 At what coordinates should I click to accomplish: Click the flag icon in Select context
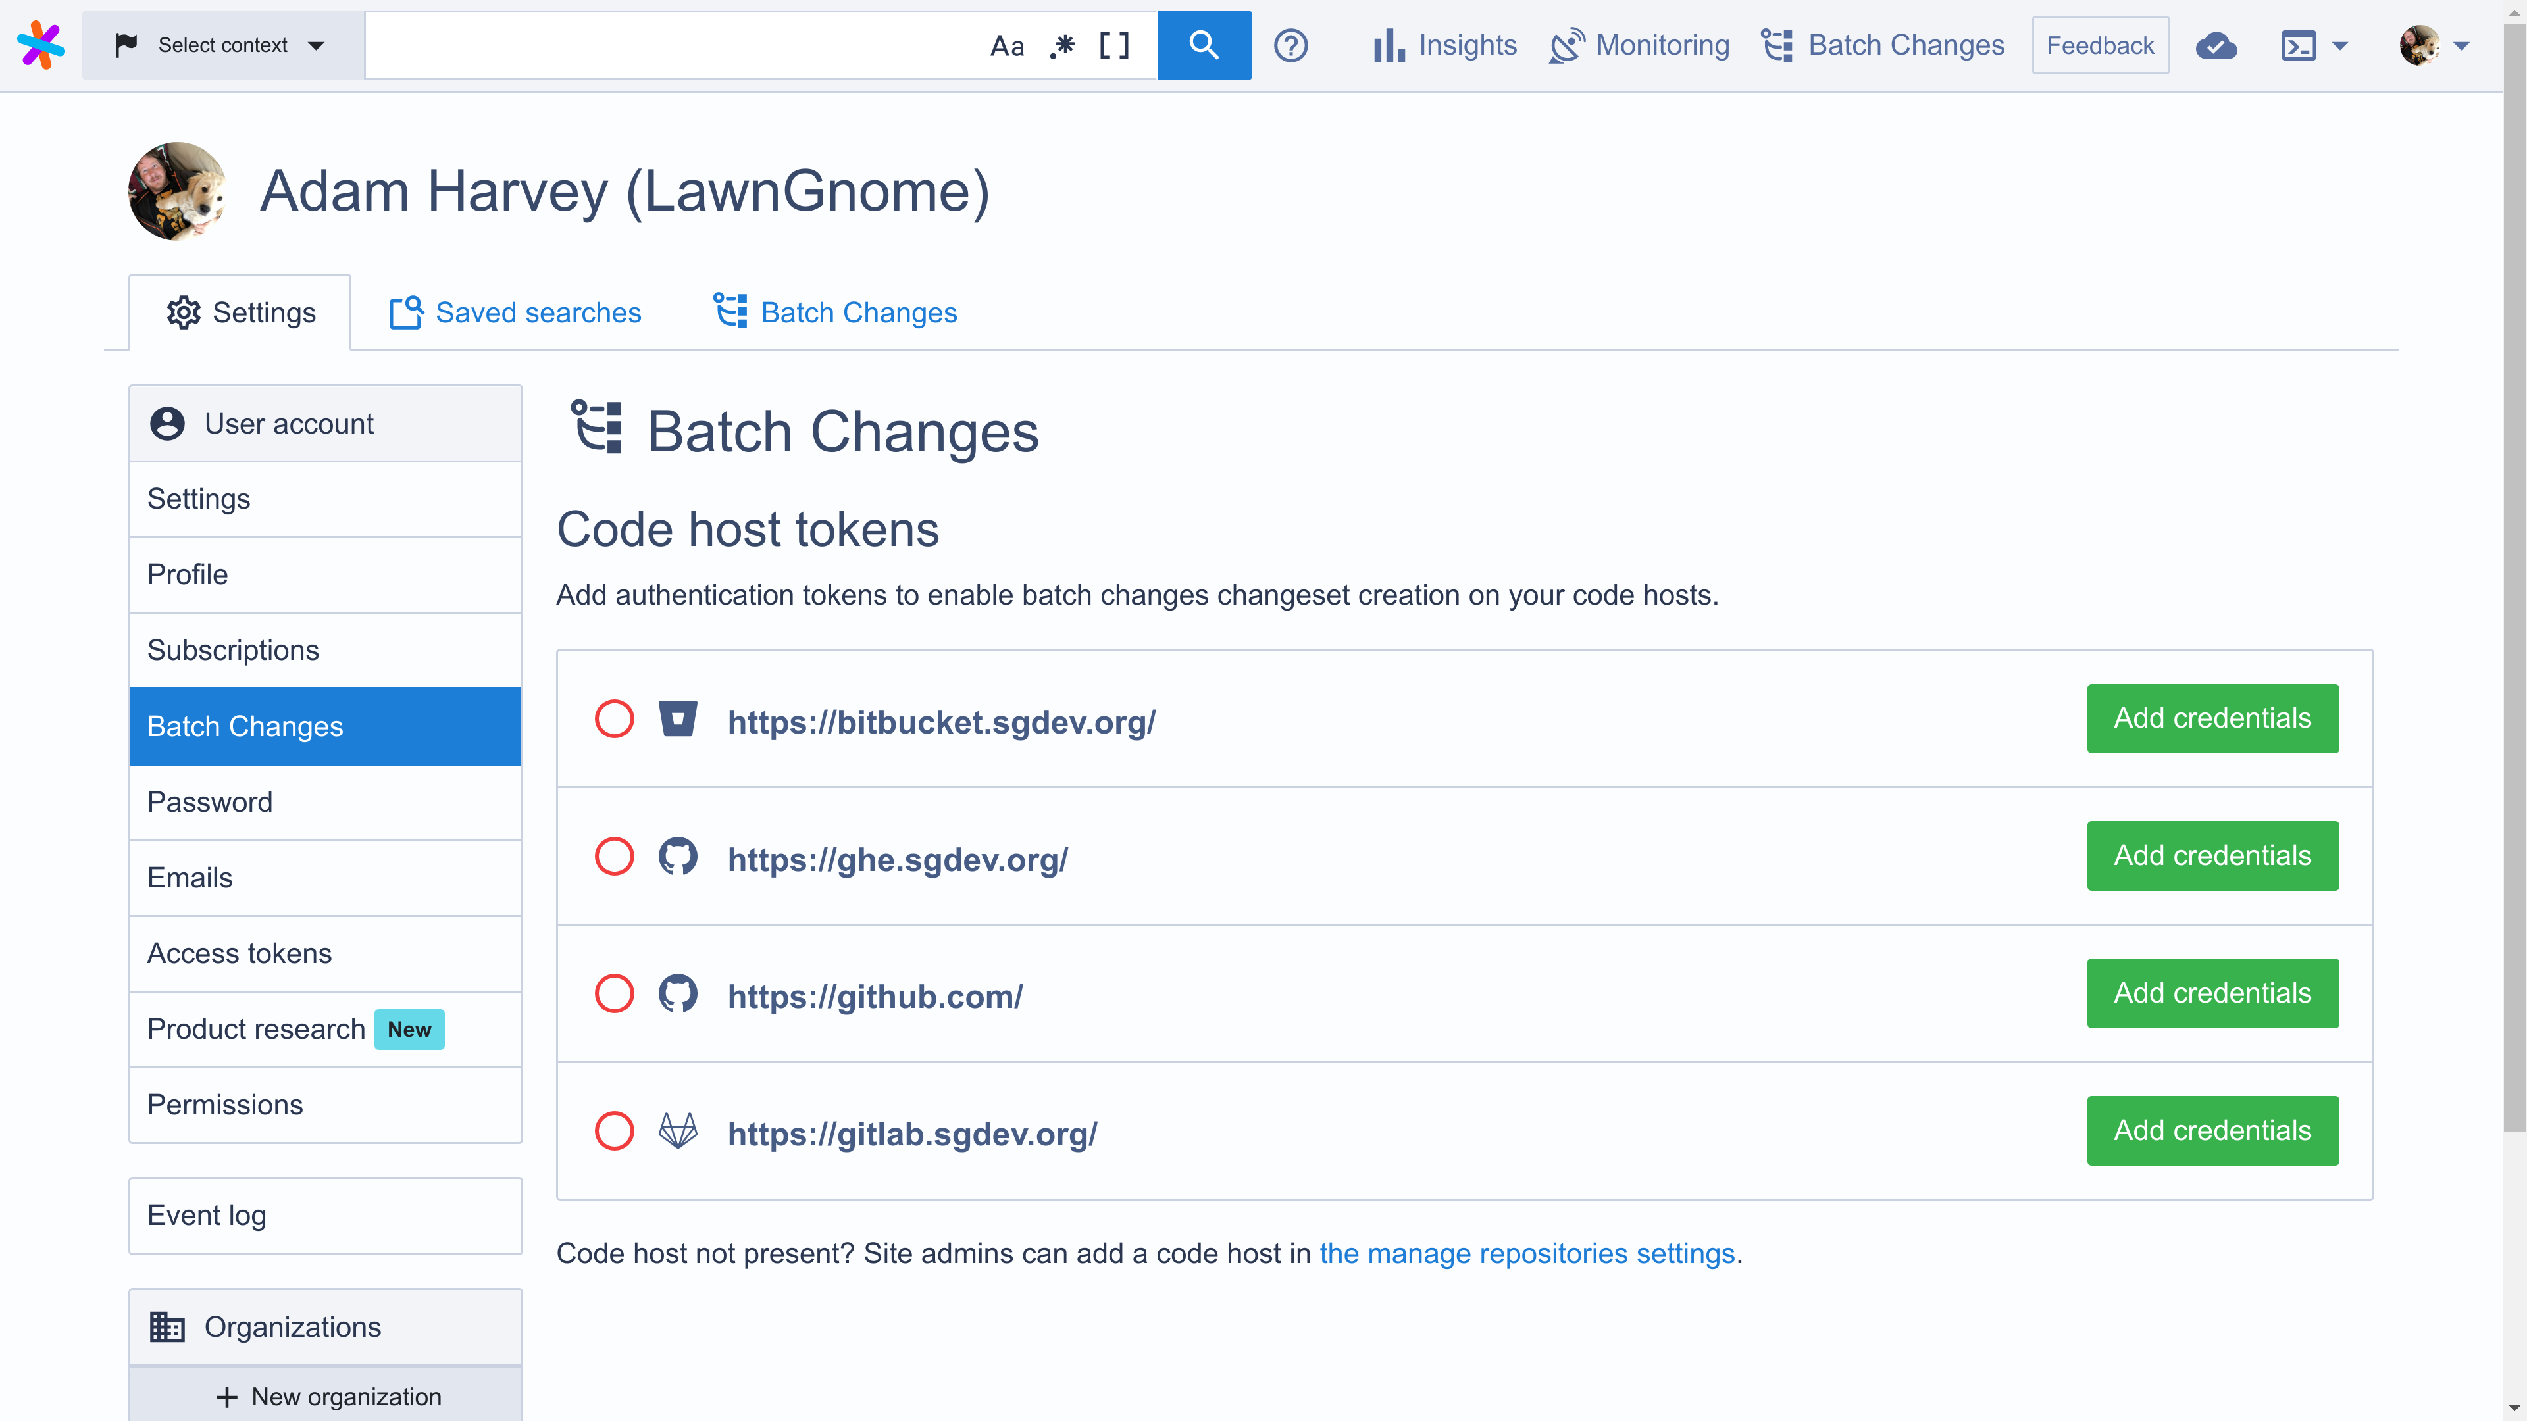[126, 45]
